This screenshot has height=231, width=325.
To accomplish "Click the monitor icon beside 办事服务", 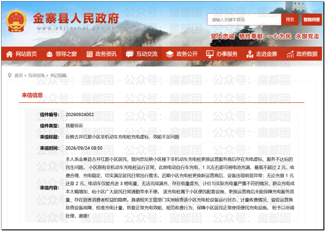I will click(x=209, y=54).
